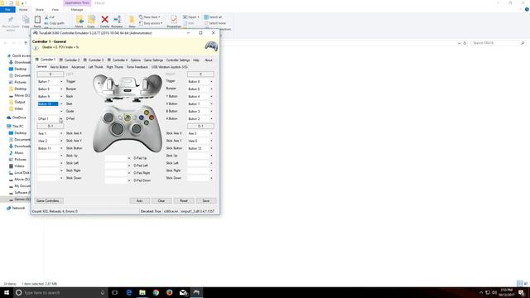Viewport: 530px width, 298px height.
Task: Switch to the Force Feedback sub-tab
Action: coord(137,67)
